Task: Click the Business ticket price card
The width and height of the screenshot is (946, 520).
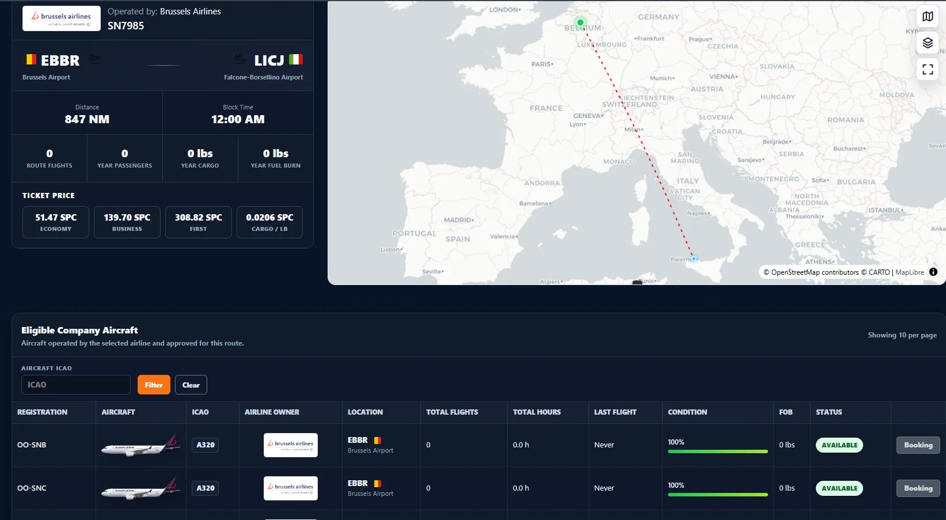Action: (127, 222)
